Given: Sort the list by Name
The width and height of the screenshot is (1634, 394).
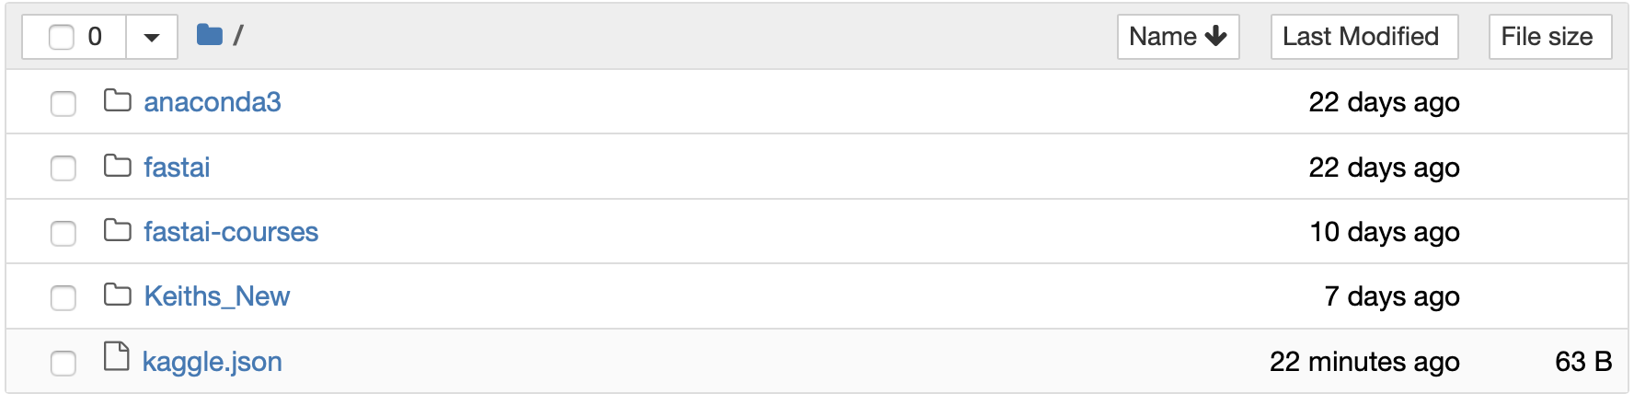Looking at the screenshot, I should pos(1163,37).
